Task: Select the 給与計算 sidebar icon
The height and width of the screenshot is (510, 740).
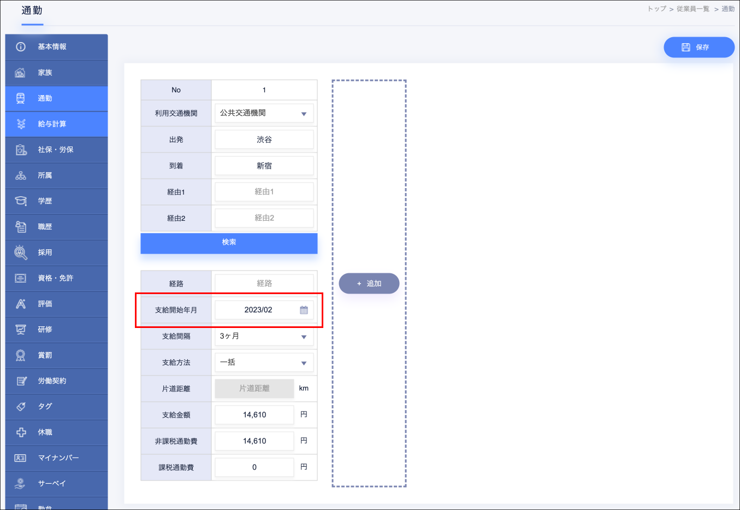Action: point(21,124)
